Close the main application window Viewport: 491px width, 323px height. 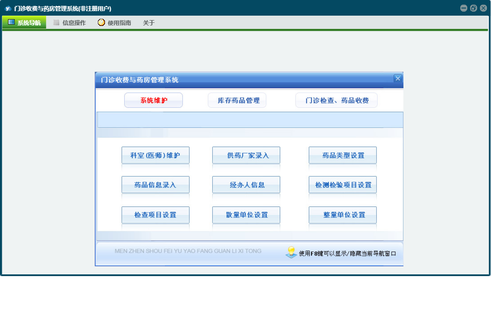483,8
